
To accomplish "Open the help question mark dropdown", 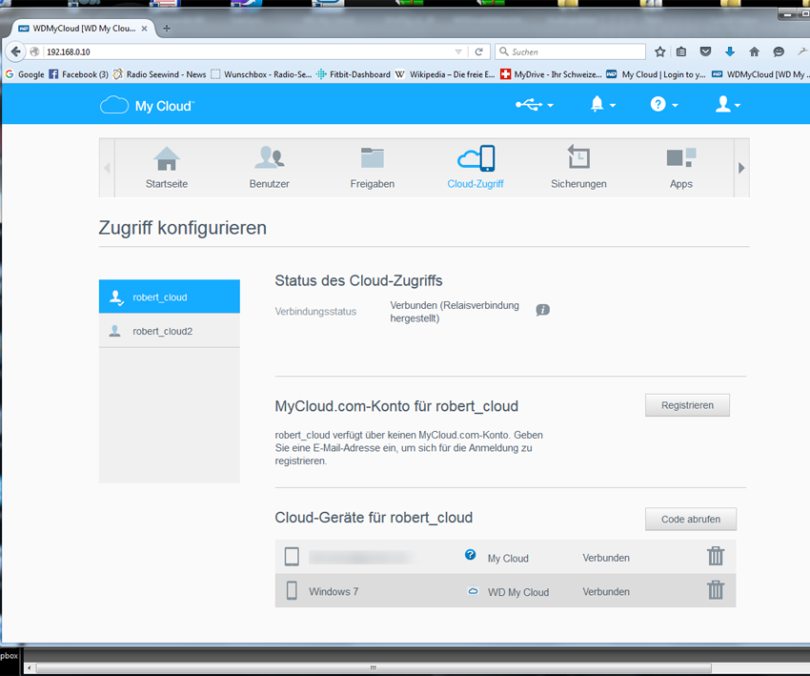I will 664,104.
